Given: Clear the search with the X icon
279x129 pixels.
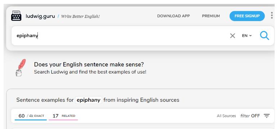Looking at the screenshot, I should [233, 36].
